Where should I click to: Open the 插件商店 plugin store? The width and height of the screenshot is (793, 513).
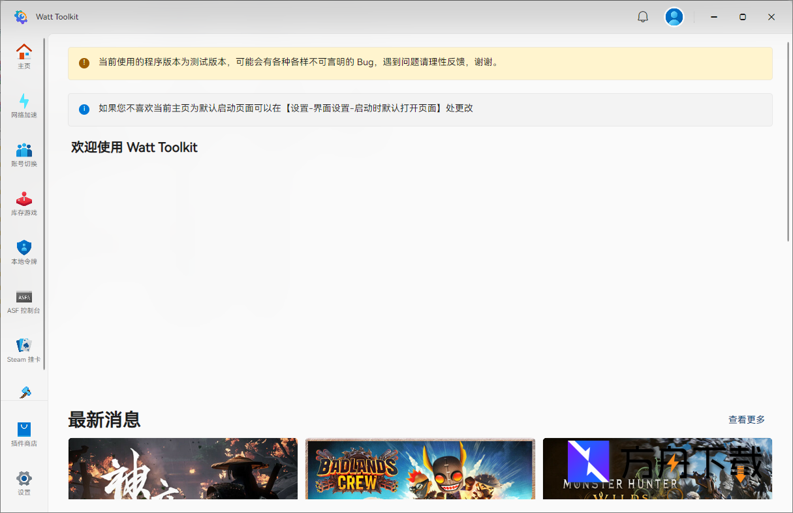pos(24,432)
